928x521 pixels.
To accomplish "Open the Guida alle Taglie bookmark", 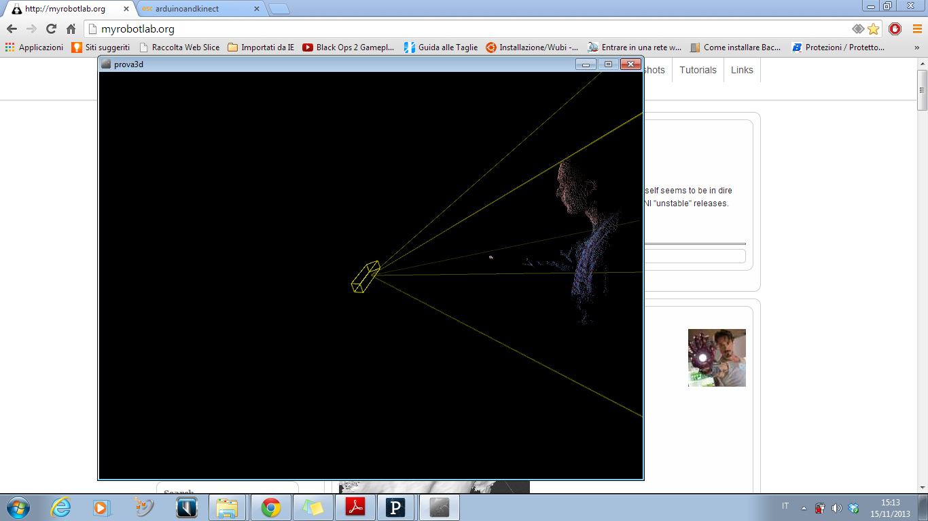I will pos(441,47).
